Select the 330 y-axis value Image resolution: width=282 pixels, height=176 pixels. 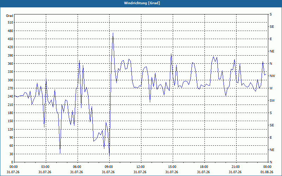[x=11, y=72]
